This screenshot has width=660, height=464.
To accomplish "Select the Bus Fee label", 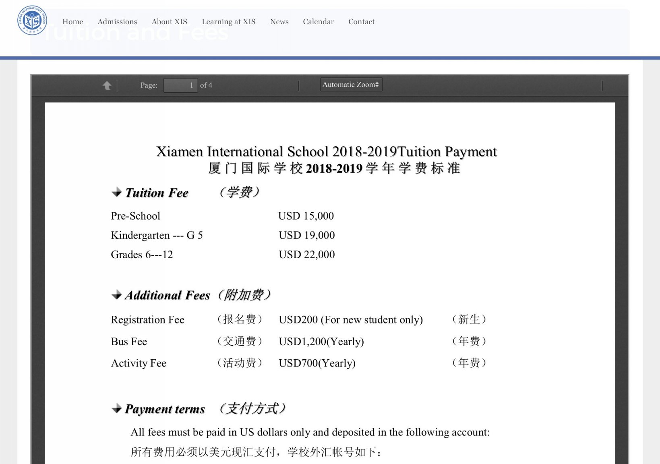I will coord(129,342).
